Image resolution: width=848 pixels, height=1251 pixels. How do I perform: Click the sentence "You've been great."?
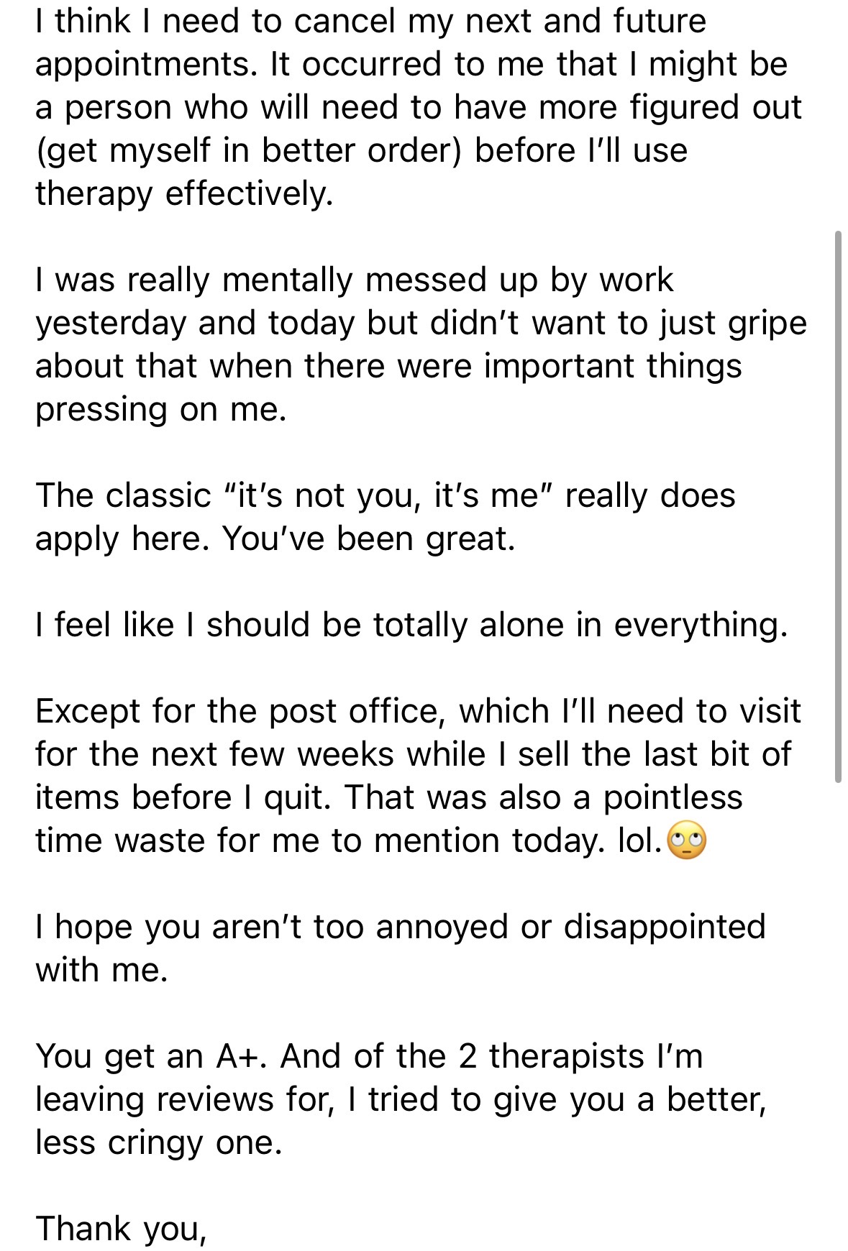pyautogui.click(x=368, y=539)
